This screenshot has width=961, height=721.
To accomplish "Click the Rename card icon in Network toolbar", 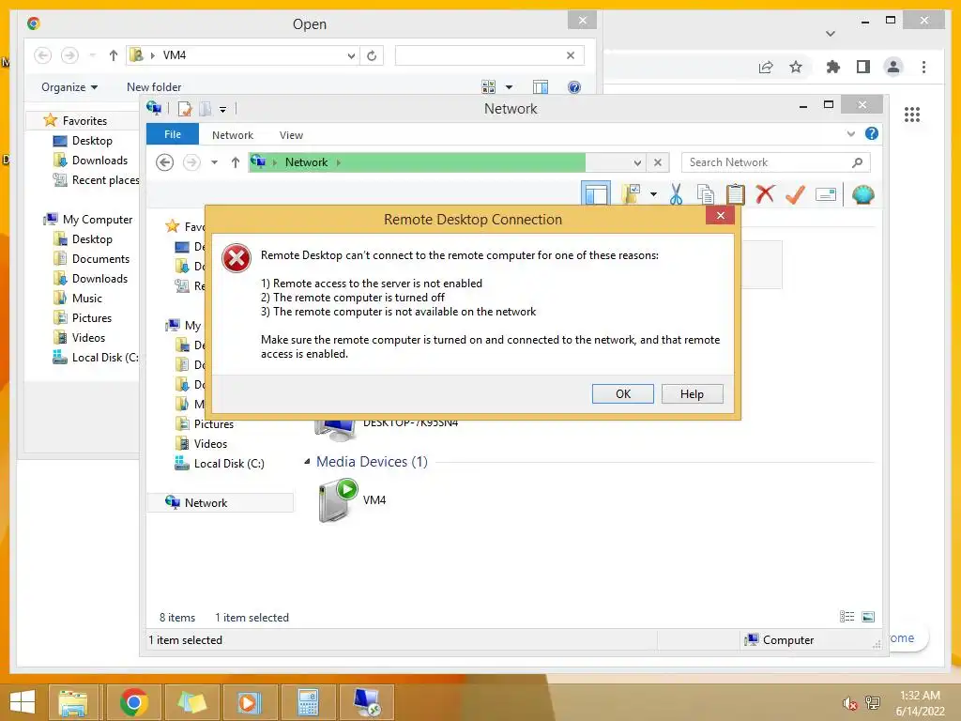I will click(x=826, y=194).
